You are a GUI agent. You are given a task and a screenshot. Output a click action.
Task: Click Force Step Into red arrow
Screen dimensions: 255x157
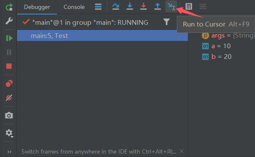(x=144, y=6)
